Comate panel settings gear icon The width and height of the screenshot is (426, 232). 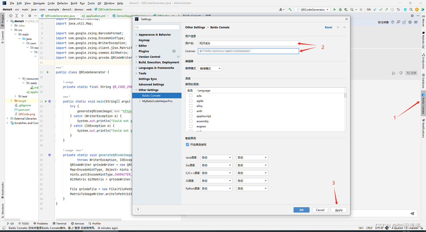[410, 22]
